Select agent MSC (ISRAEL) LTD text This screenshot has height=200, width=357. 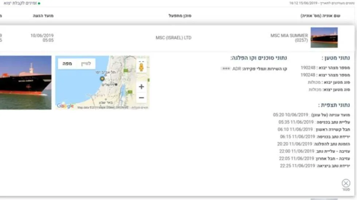173,38
